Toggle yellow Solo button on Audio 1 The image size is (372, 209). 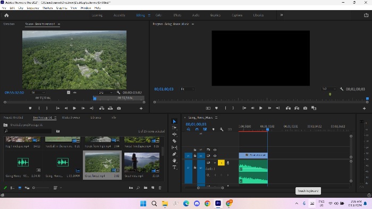pos(221,163)
